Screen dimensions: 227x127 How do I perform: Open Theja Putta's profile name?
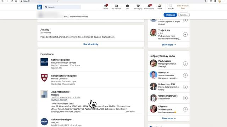pyautogui.click(x=164, y=30)
